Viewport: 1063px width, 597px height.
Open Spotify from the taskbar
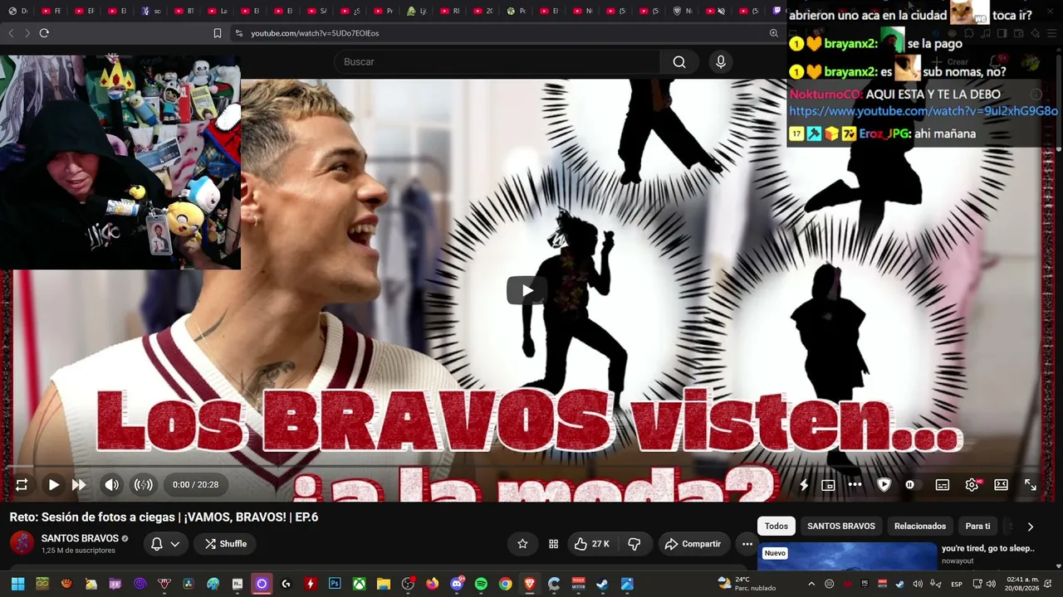[x=481, y=584]
